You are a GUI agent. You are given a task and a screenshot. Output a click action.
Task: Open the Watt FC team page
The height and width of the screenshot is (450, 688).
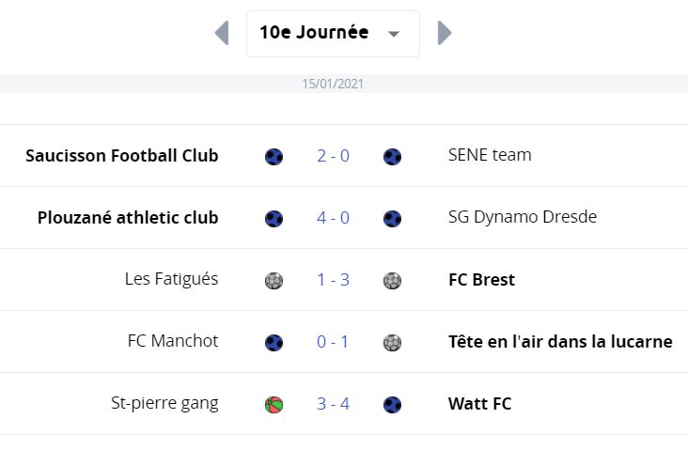pyautogui.click(x=479, y=404)
